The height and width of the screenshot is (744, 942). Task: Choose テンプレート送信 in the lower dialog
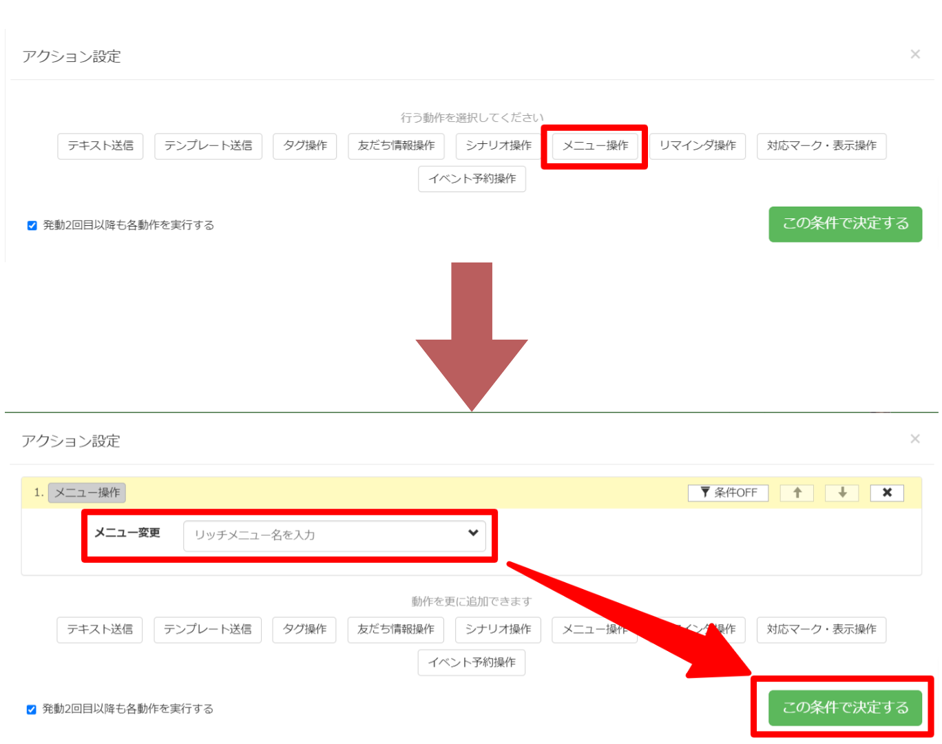pyautogui.click(x=207, y=630)
